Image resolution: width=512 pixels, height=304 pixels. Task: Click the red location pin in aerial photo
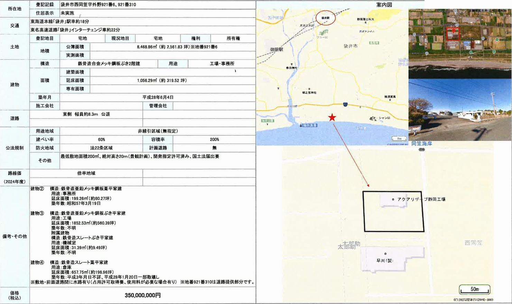point(454,30)
